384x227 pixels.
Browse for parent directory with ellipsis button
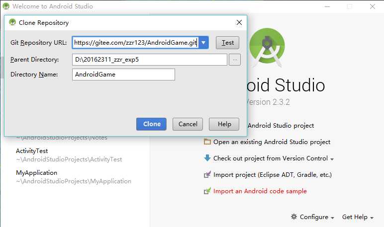(235, 60)
